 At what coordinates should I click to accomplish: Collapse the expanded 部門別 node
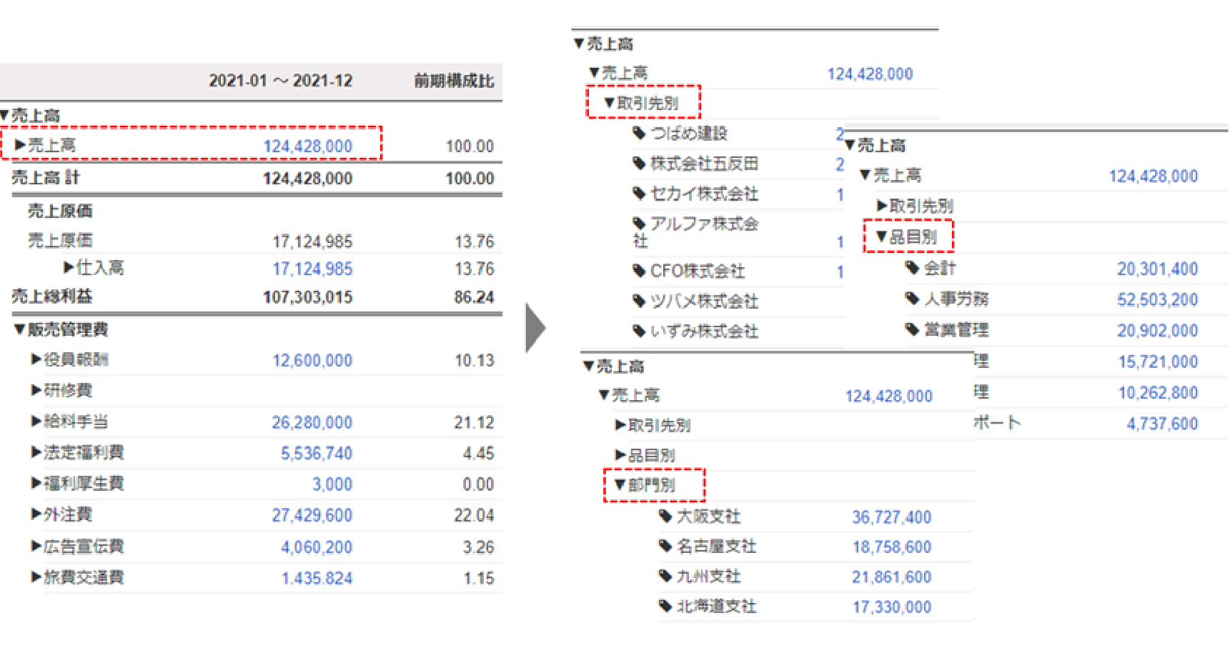[x=620, y=485]
